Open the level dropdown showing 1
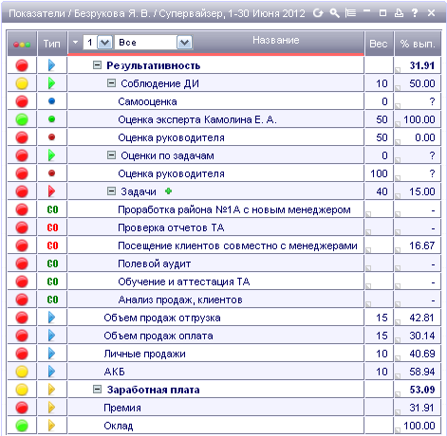Image resolution: width=447 pixels, height=436 pixels. pyautogui.click(x=104, y=43)
